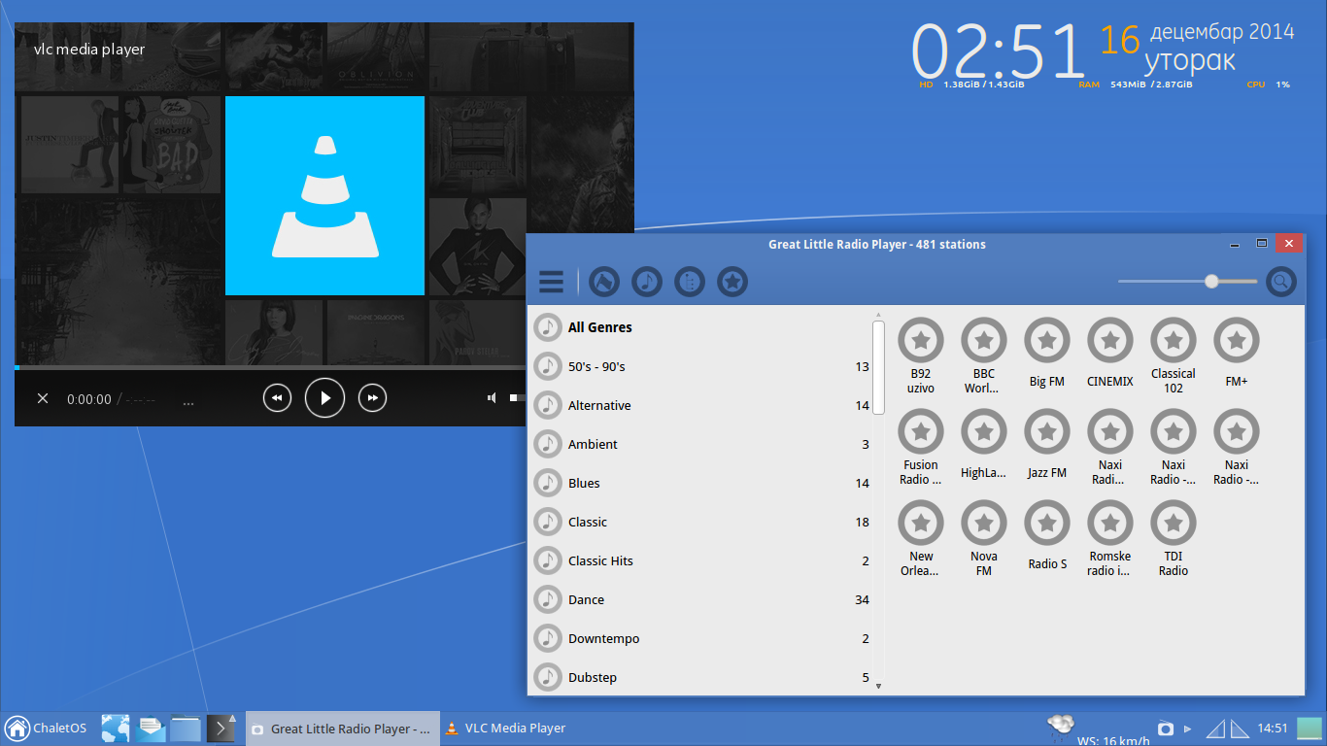Select Classical 102 station icon

tap(1174, 340)
